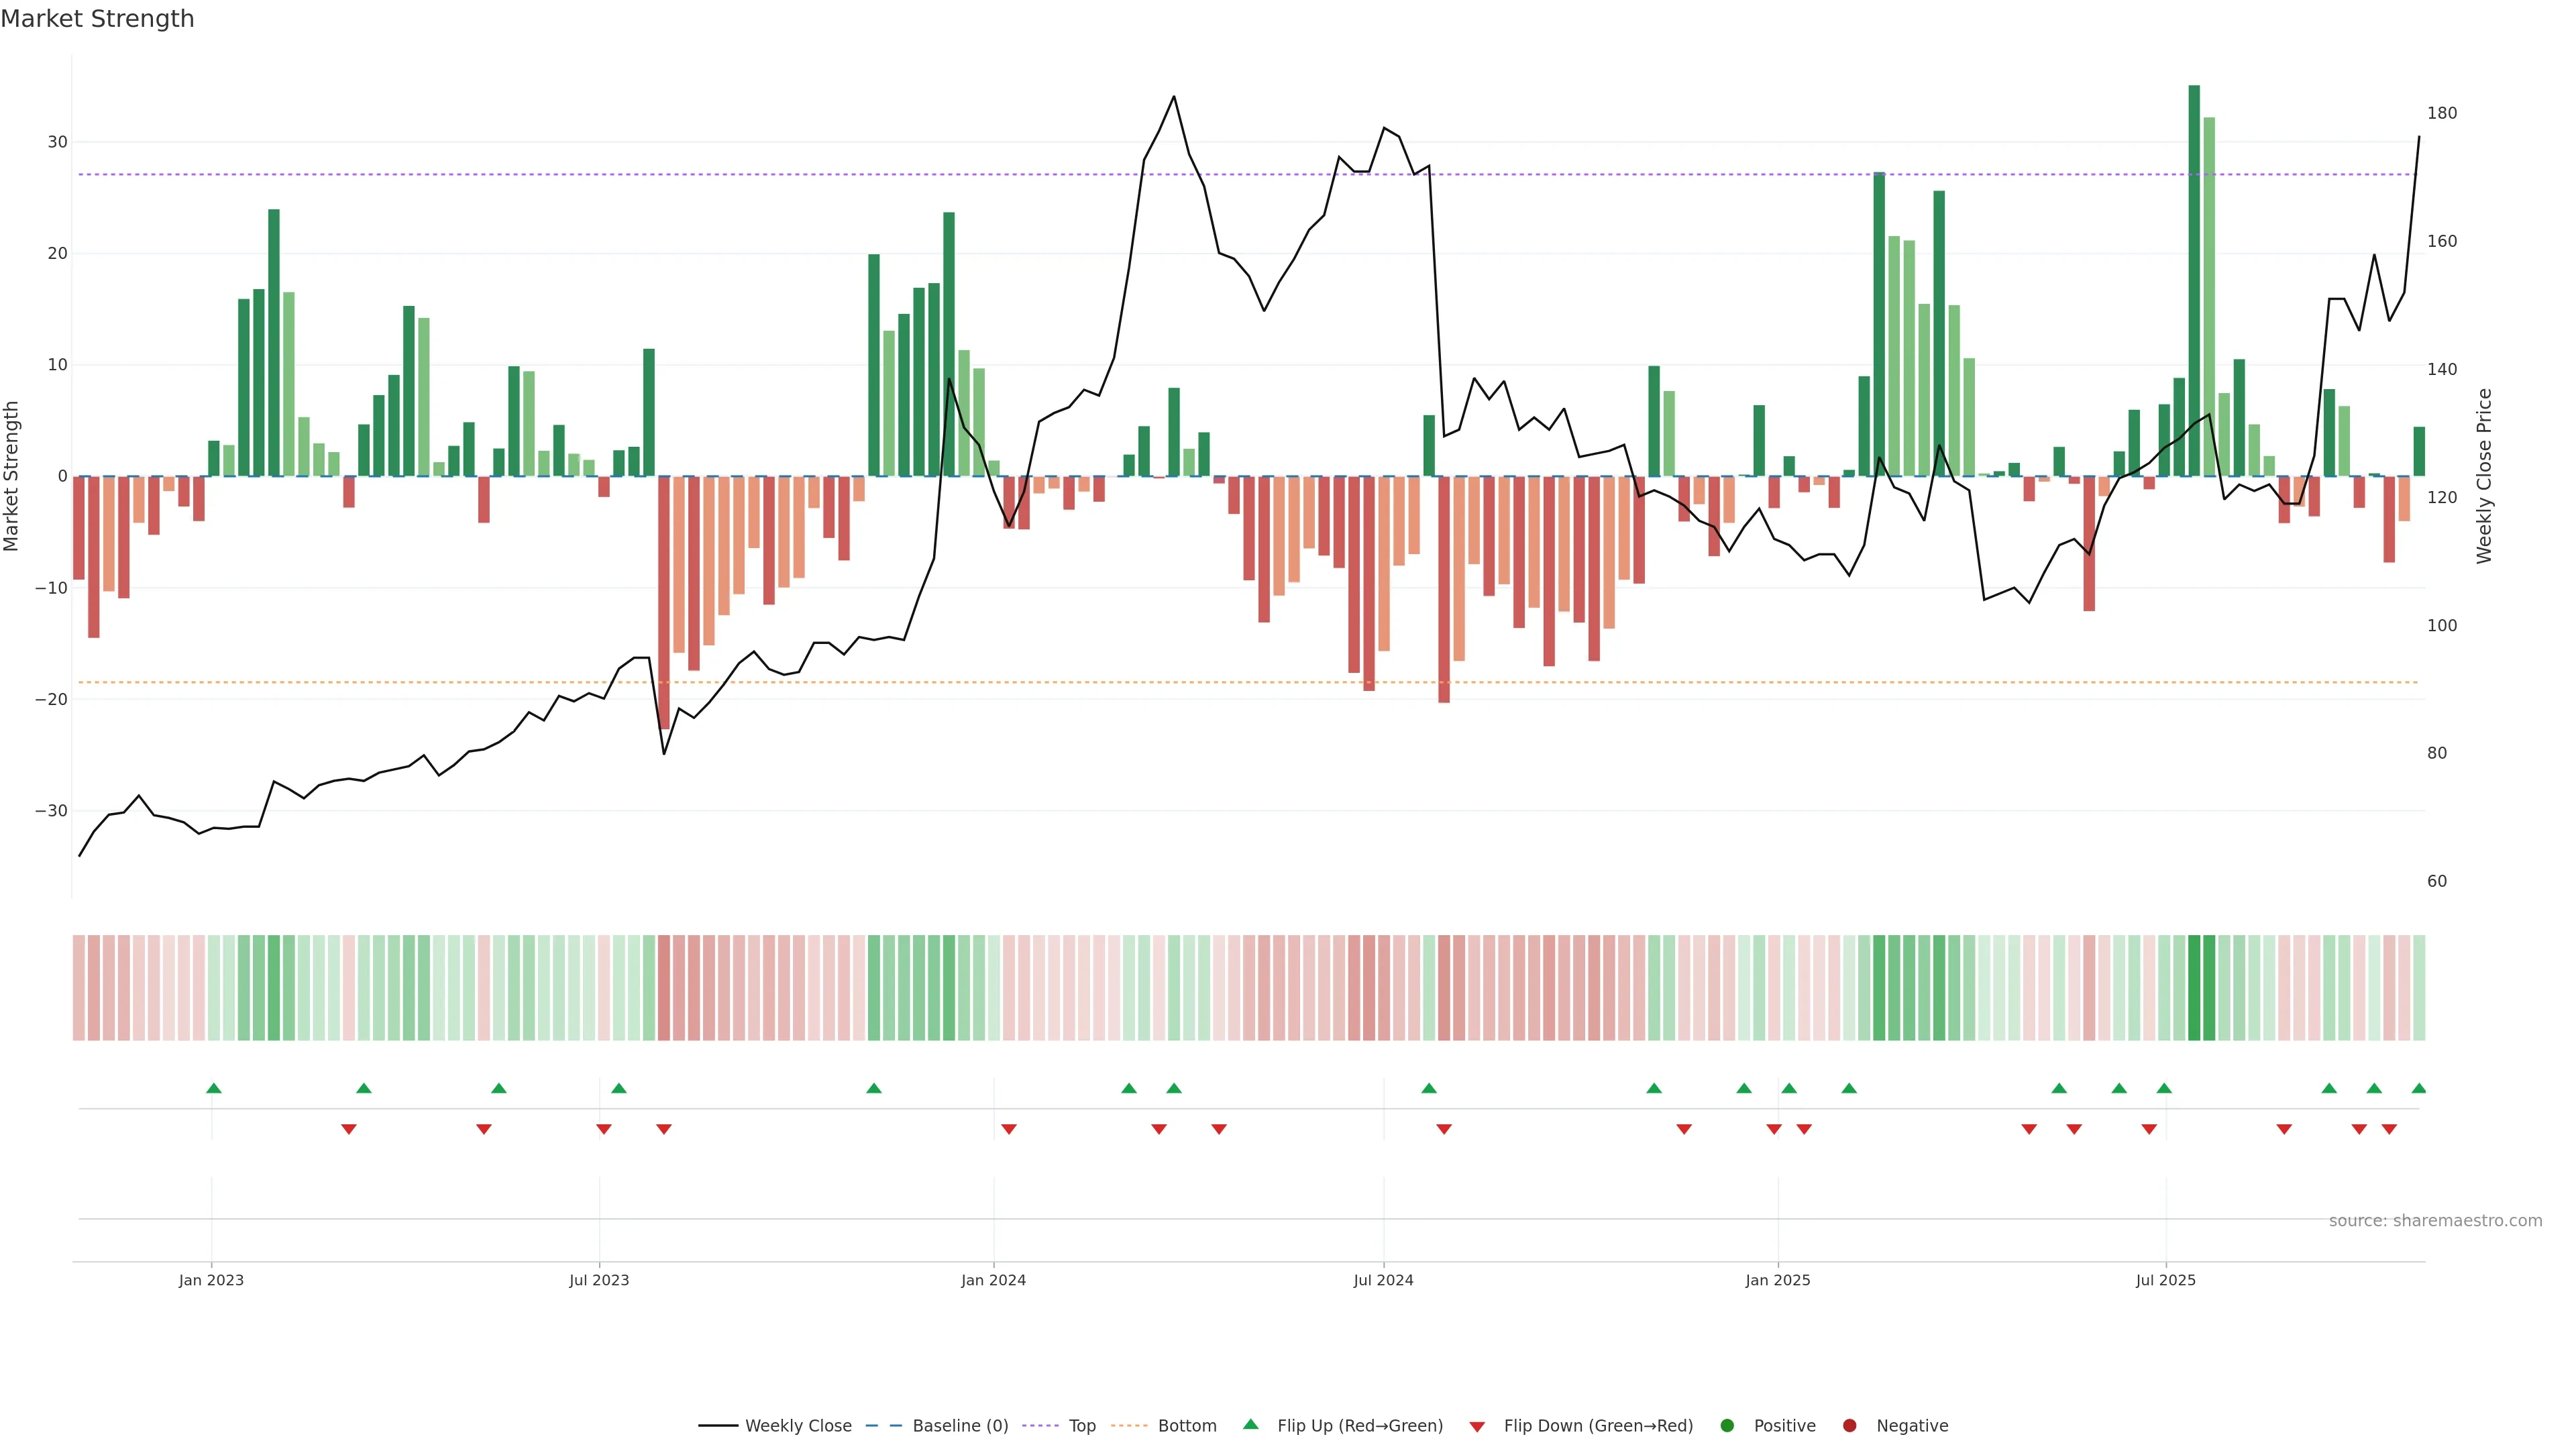
Task: Click the red Negative circle legend icon
Action: tap(1849, 1426)
